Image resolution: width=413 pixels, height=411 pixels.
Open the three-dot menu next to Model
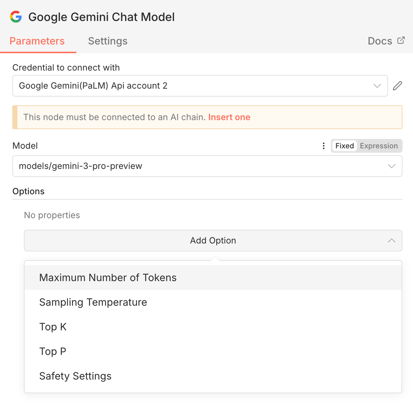point(323,145)
